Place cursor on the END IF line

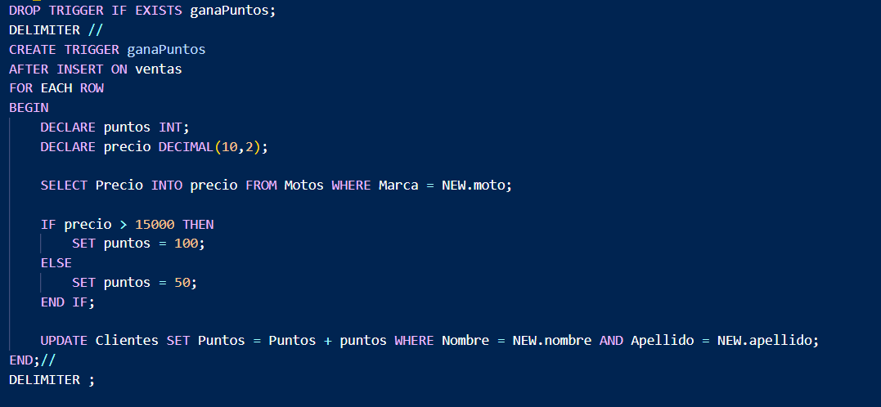pos(68,302)
